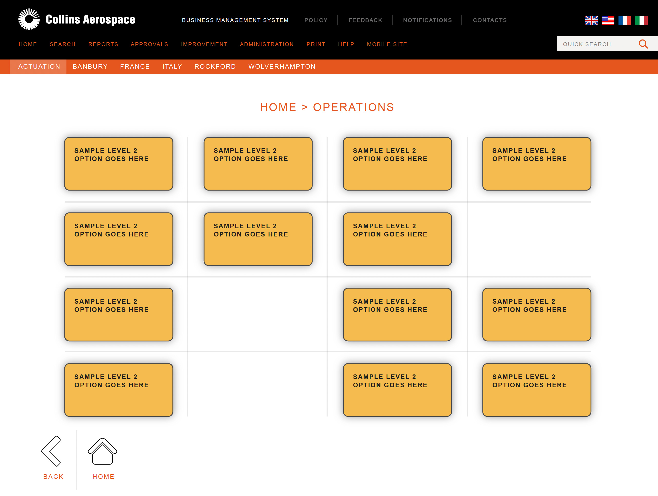Screen dimensions: 658x496
Task: Choose the Italian flag language icon
Action: tap(641, 20)
